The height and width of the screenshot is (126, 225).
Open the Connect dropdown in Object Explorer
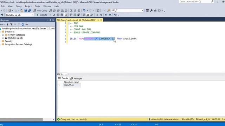[2, 24]
